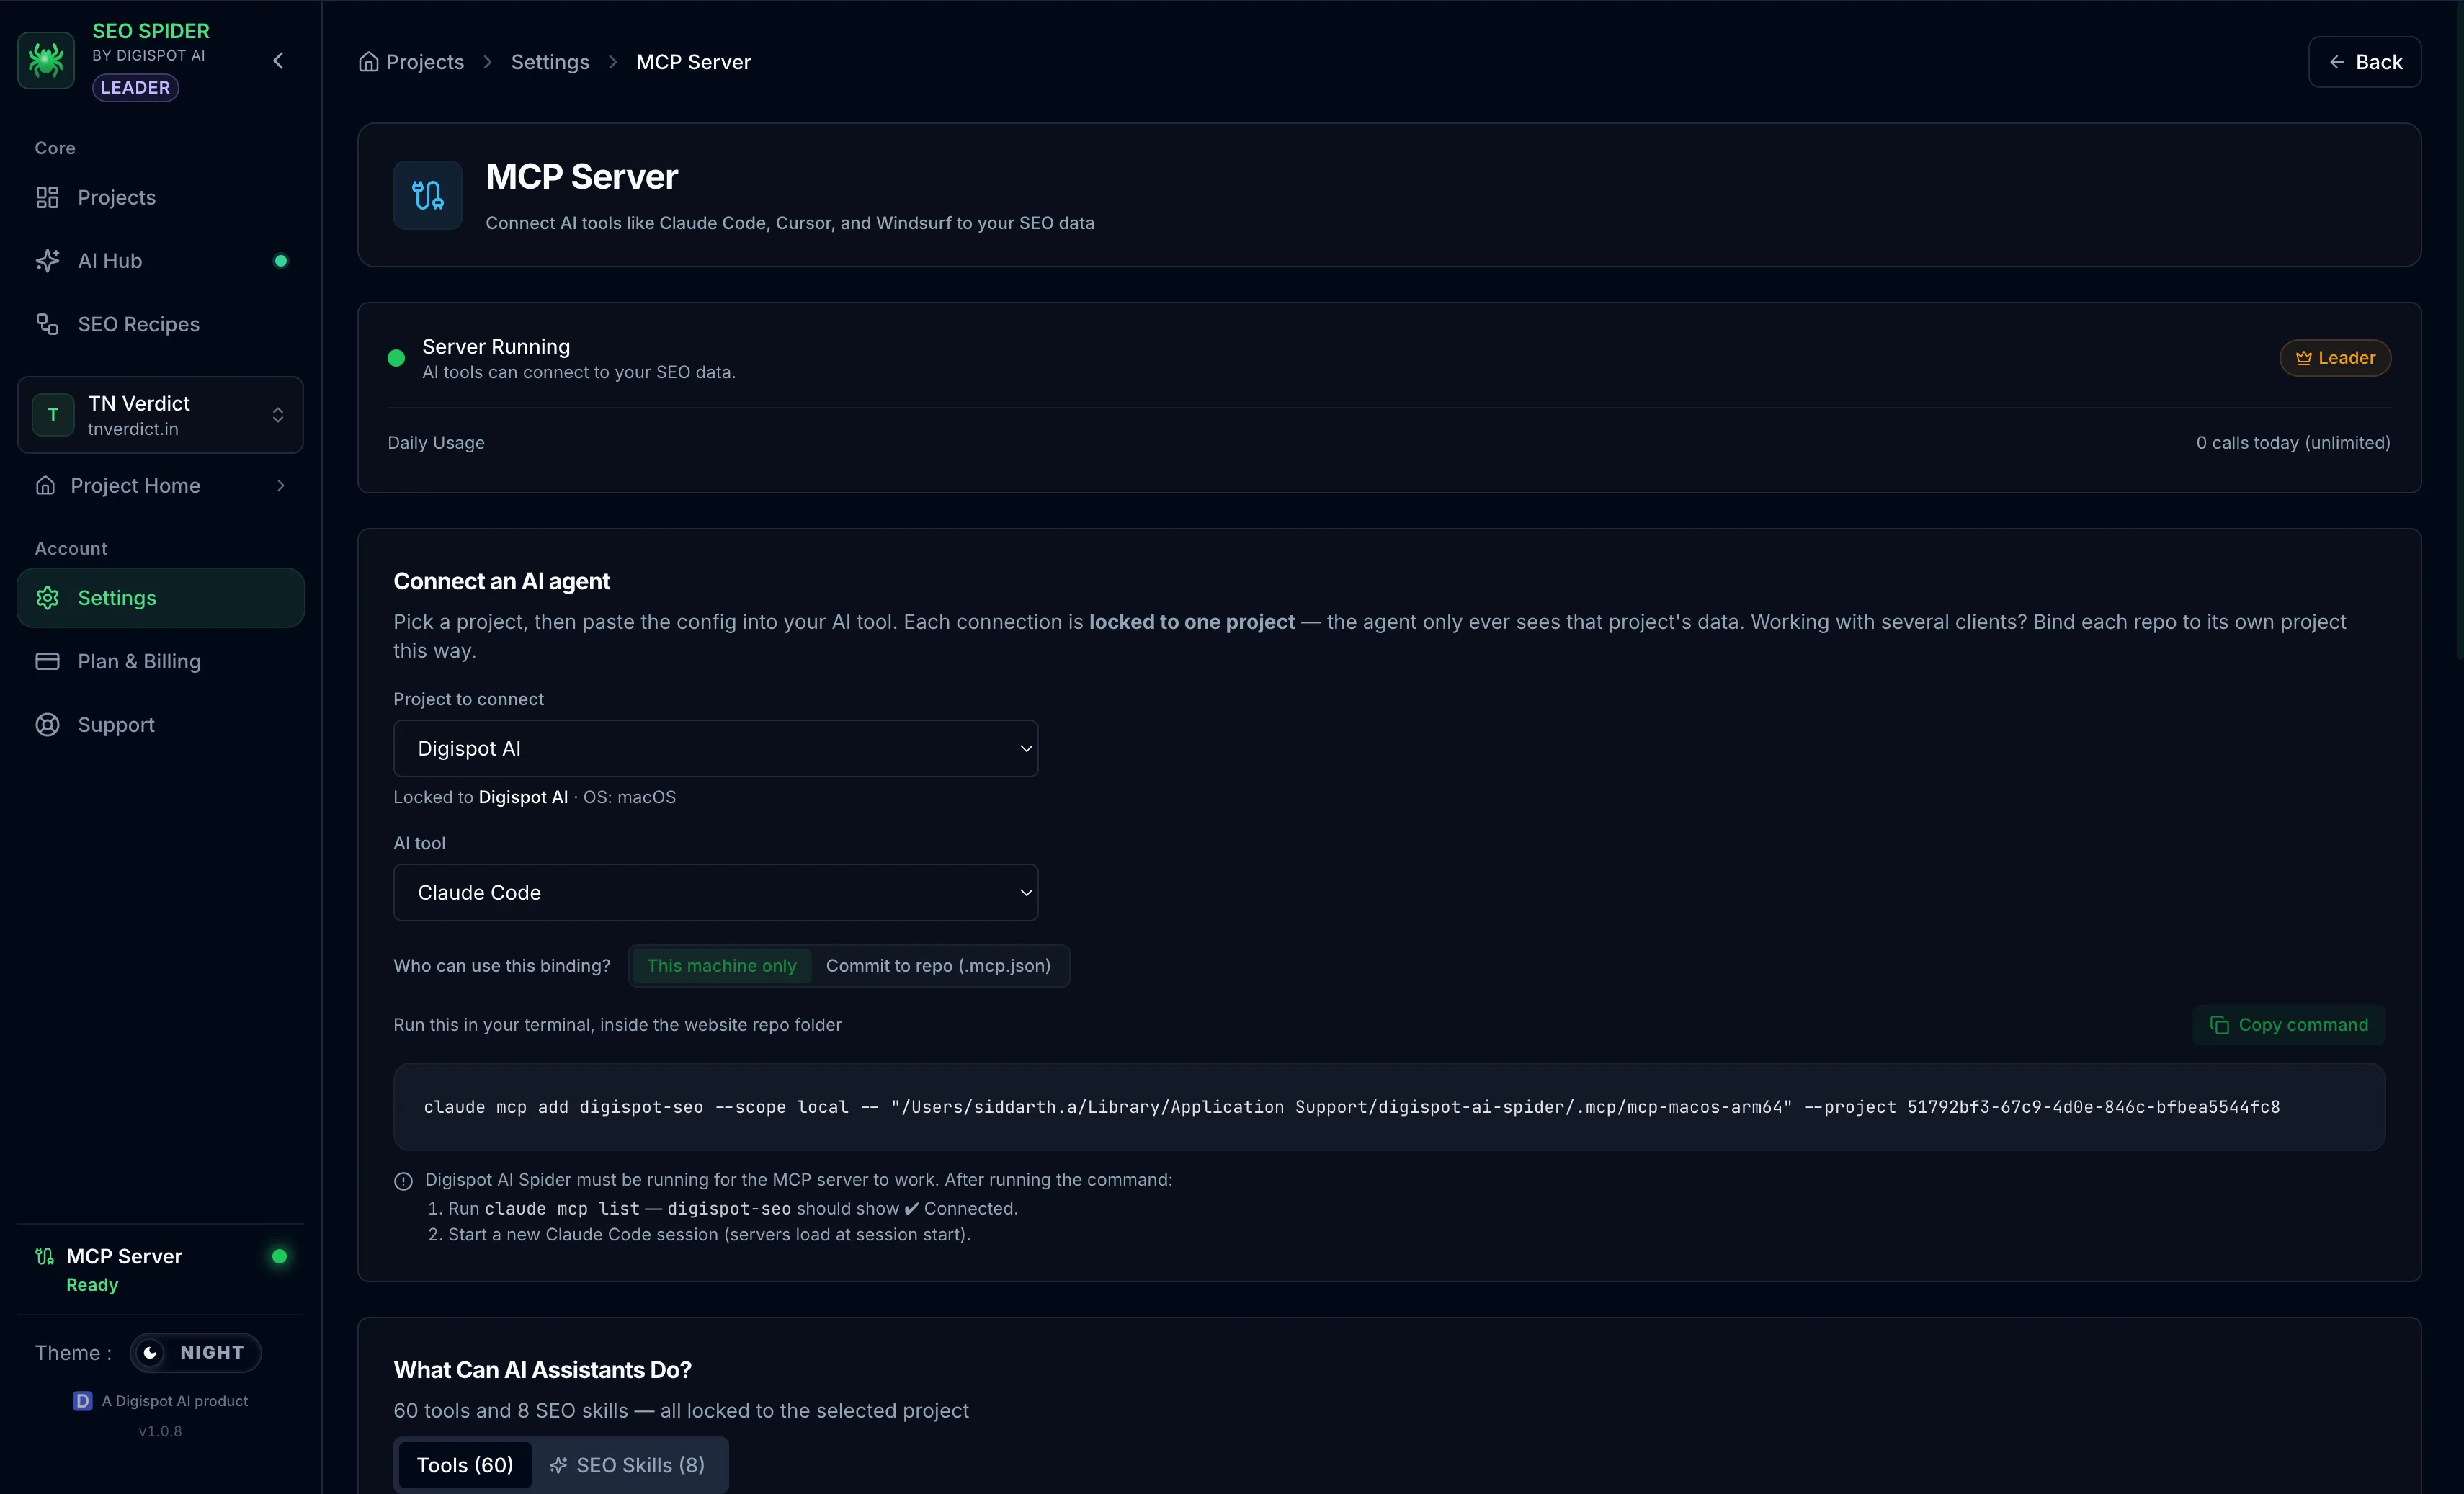Click the Copy command button

pos(2289,1025)
